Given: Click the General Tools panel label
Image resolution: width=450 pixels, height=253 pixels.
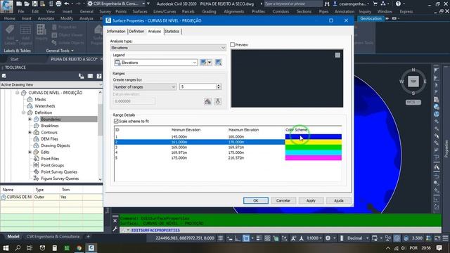Looking at the screenshot, I should pos(60,51).
